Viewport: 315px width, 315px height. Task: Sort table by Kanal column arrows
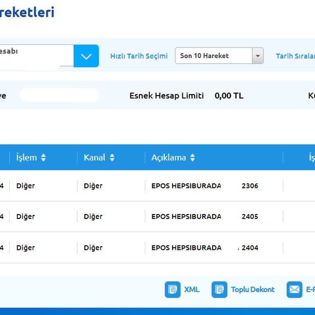point(112,157)
